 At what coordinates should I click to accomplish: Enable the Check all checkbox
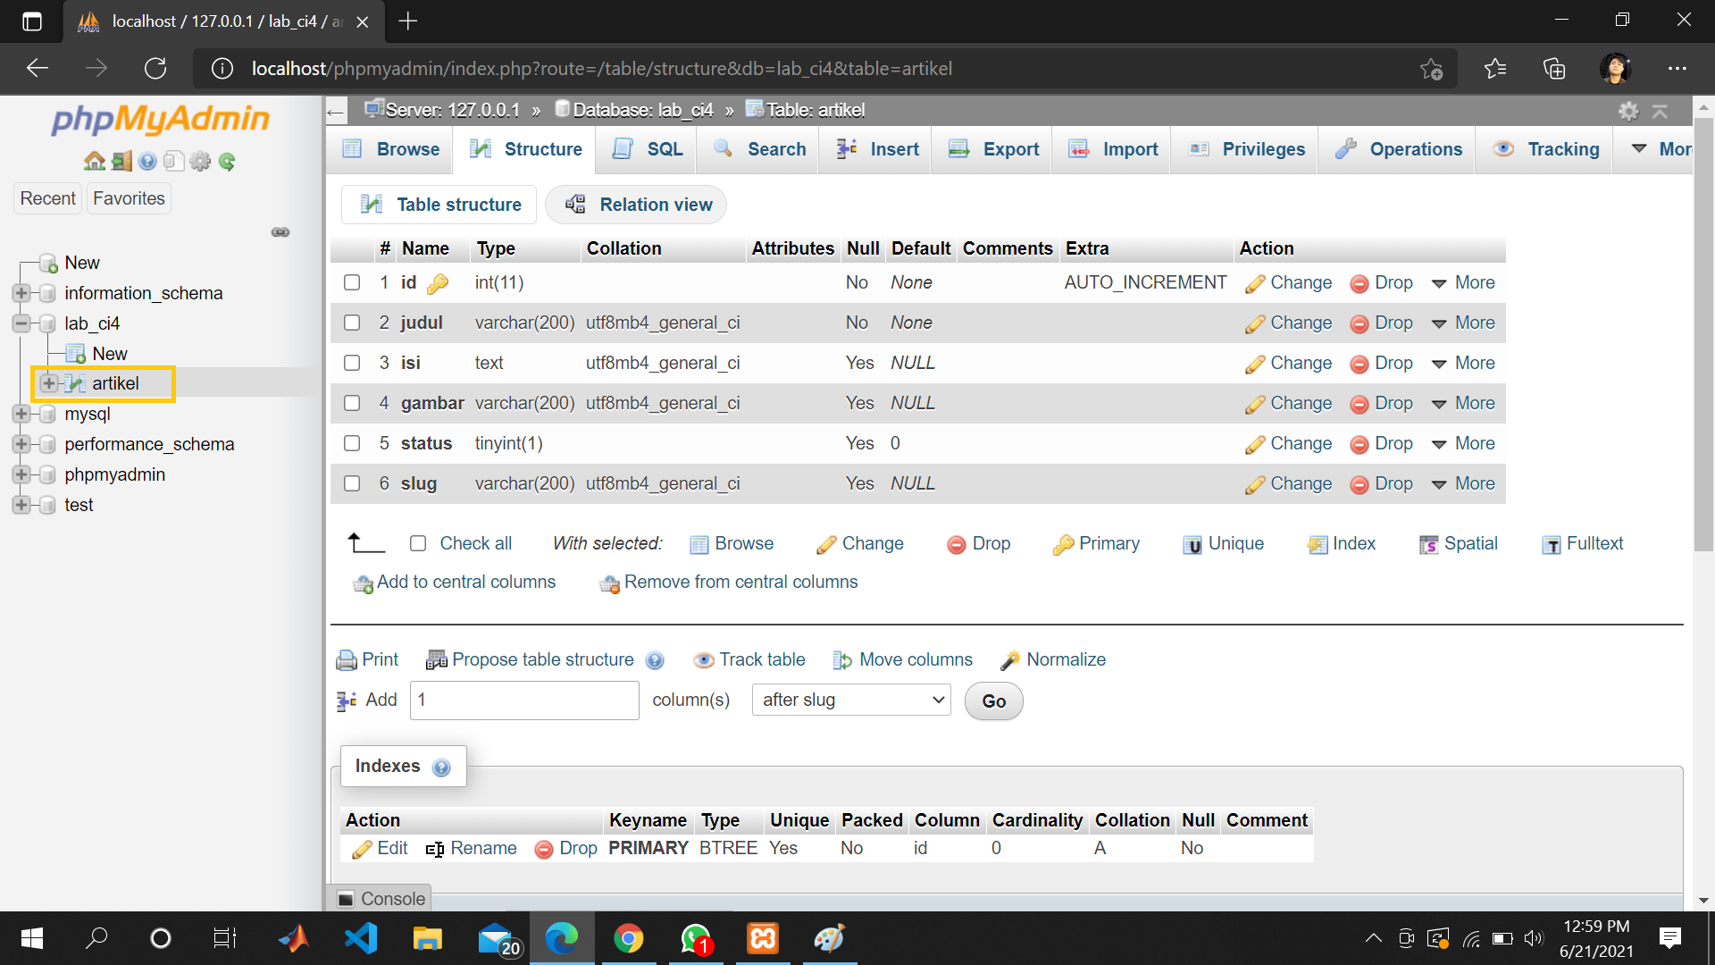point(418,543)
